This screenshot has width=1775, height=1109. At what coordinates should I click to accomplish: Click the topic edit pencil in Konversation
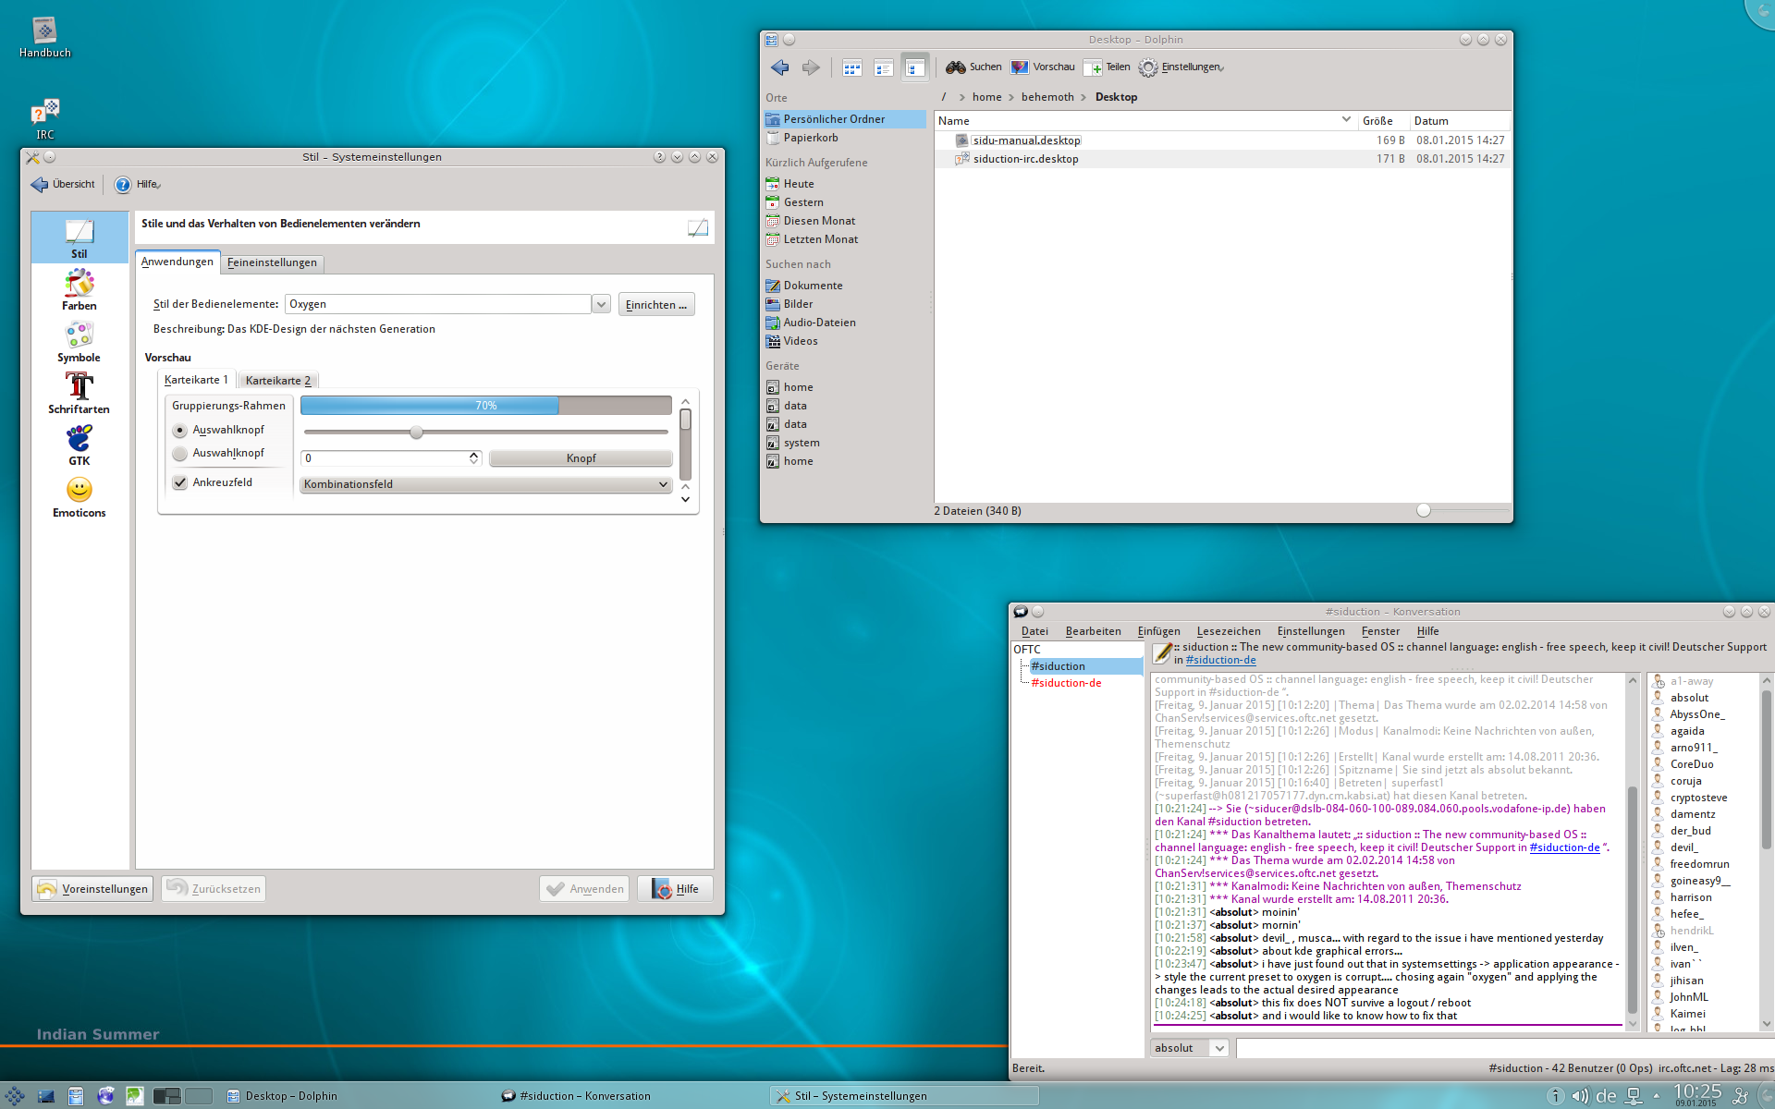(x=1162, y=652)
